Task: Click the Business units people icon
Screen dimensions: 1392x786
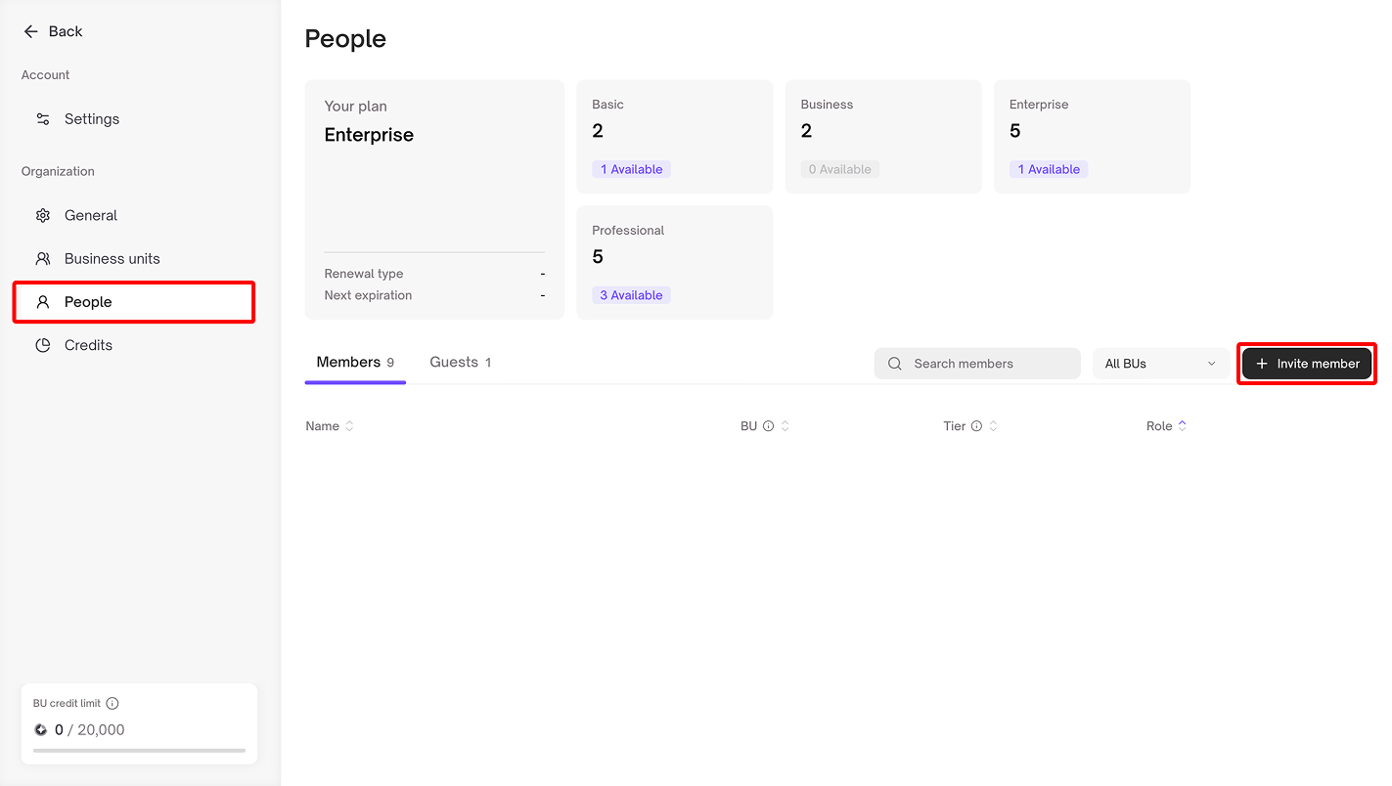Action: (x=43, y=259)
